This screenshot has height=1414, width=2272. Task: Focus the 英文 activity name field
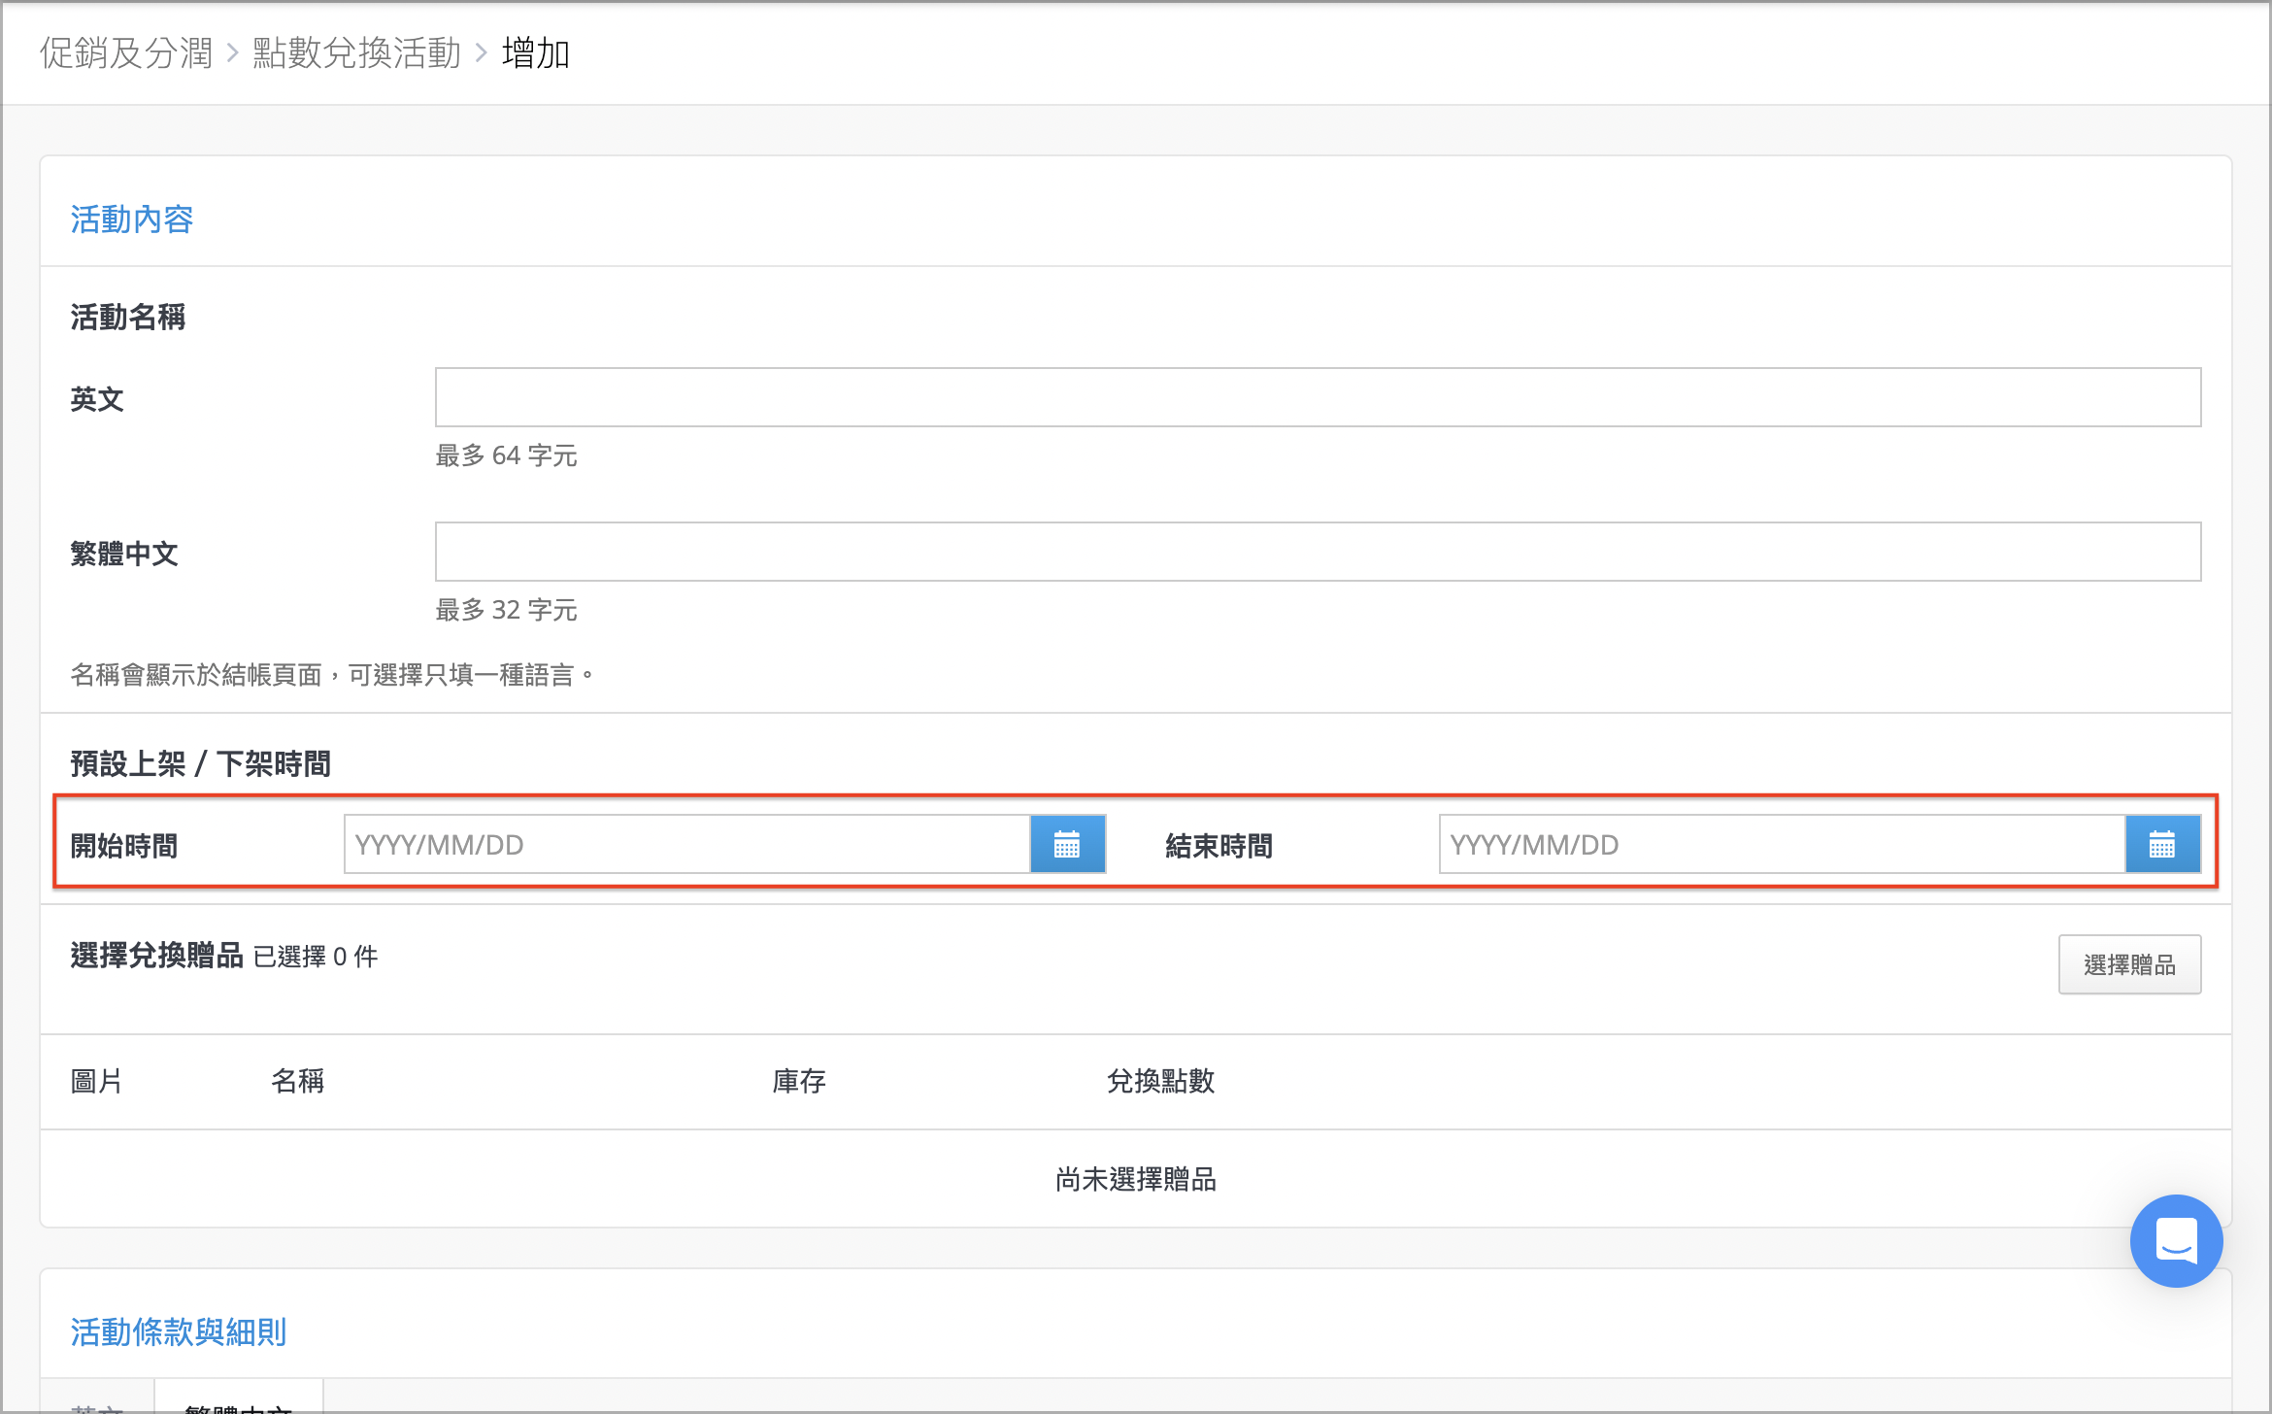pos(1318,397)
